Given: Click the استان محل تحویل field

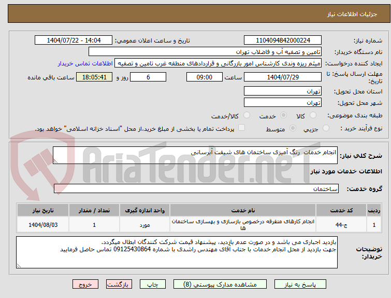Looking at the screenshot, I should (x=283, y=91).
